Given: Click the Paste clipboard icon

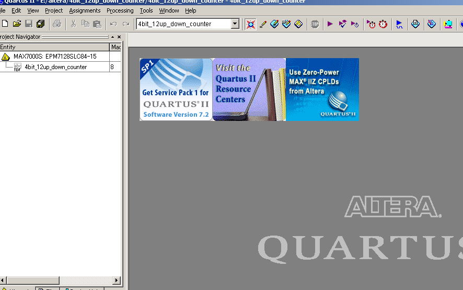Looking at the screenshot, I should tap(97, 24).
